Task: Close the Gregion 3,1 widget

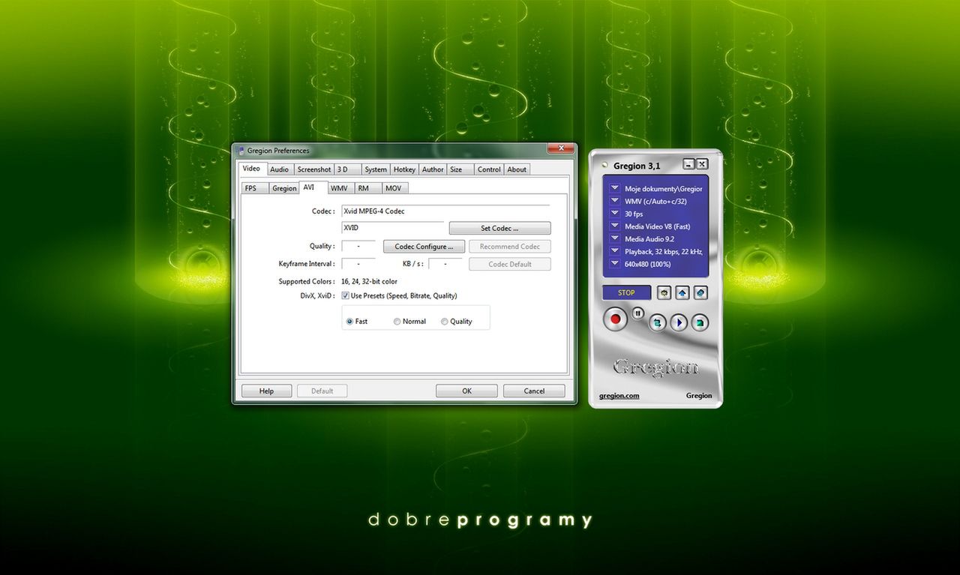Action: tap(702, 164)
